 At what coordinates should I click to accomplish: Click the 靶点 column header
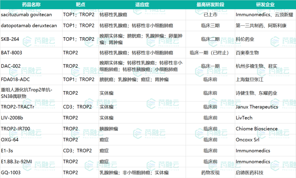pyautogui.click(x=80, y=5)
